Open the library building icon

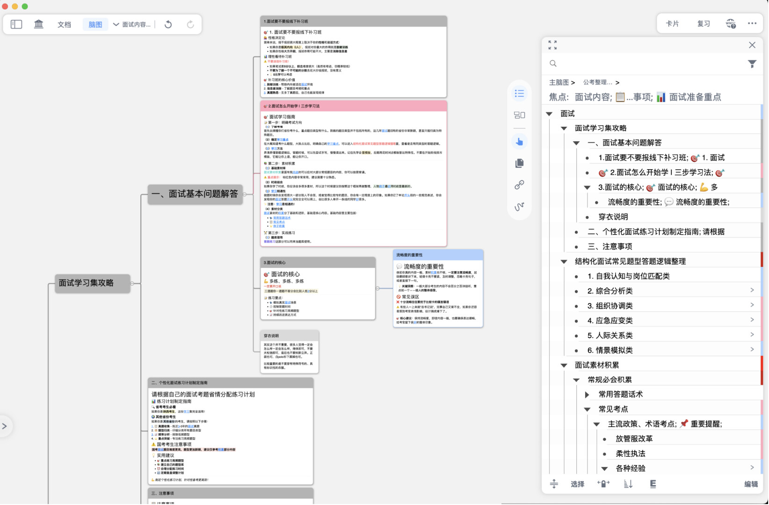click(x=39, y=24)
